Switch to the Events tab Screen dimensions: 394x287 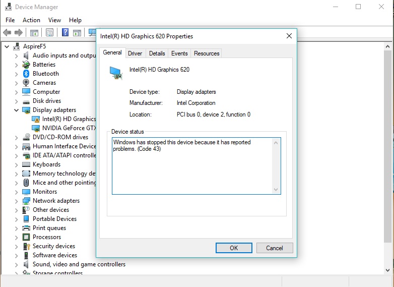[x=179, y=53]
